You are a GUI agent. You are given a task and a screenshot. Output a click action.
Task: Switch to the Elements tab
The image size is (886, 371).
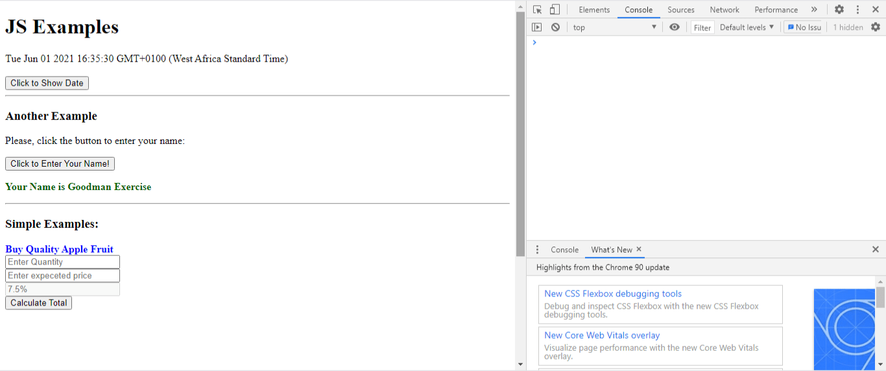coord(594,10)
